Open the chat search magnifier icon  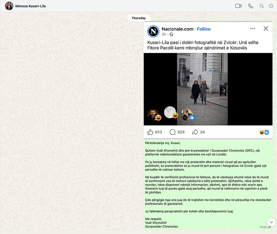[x=262, y=6]
